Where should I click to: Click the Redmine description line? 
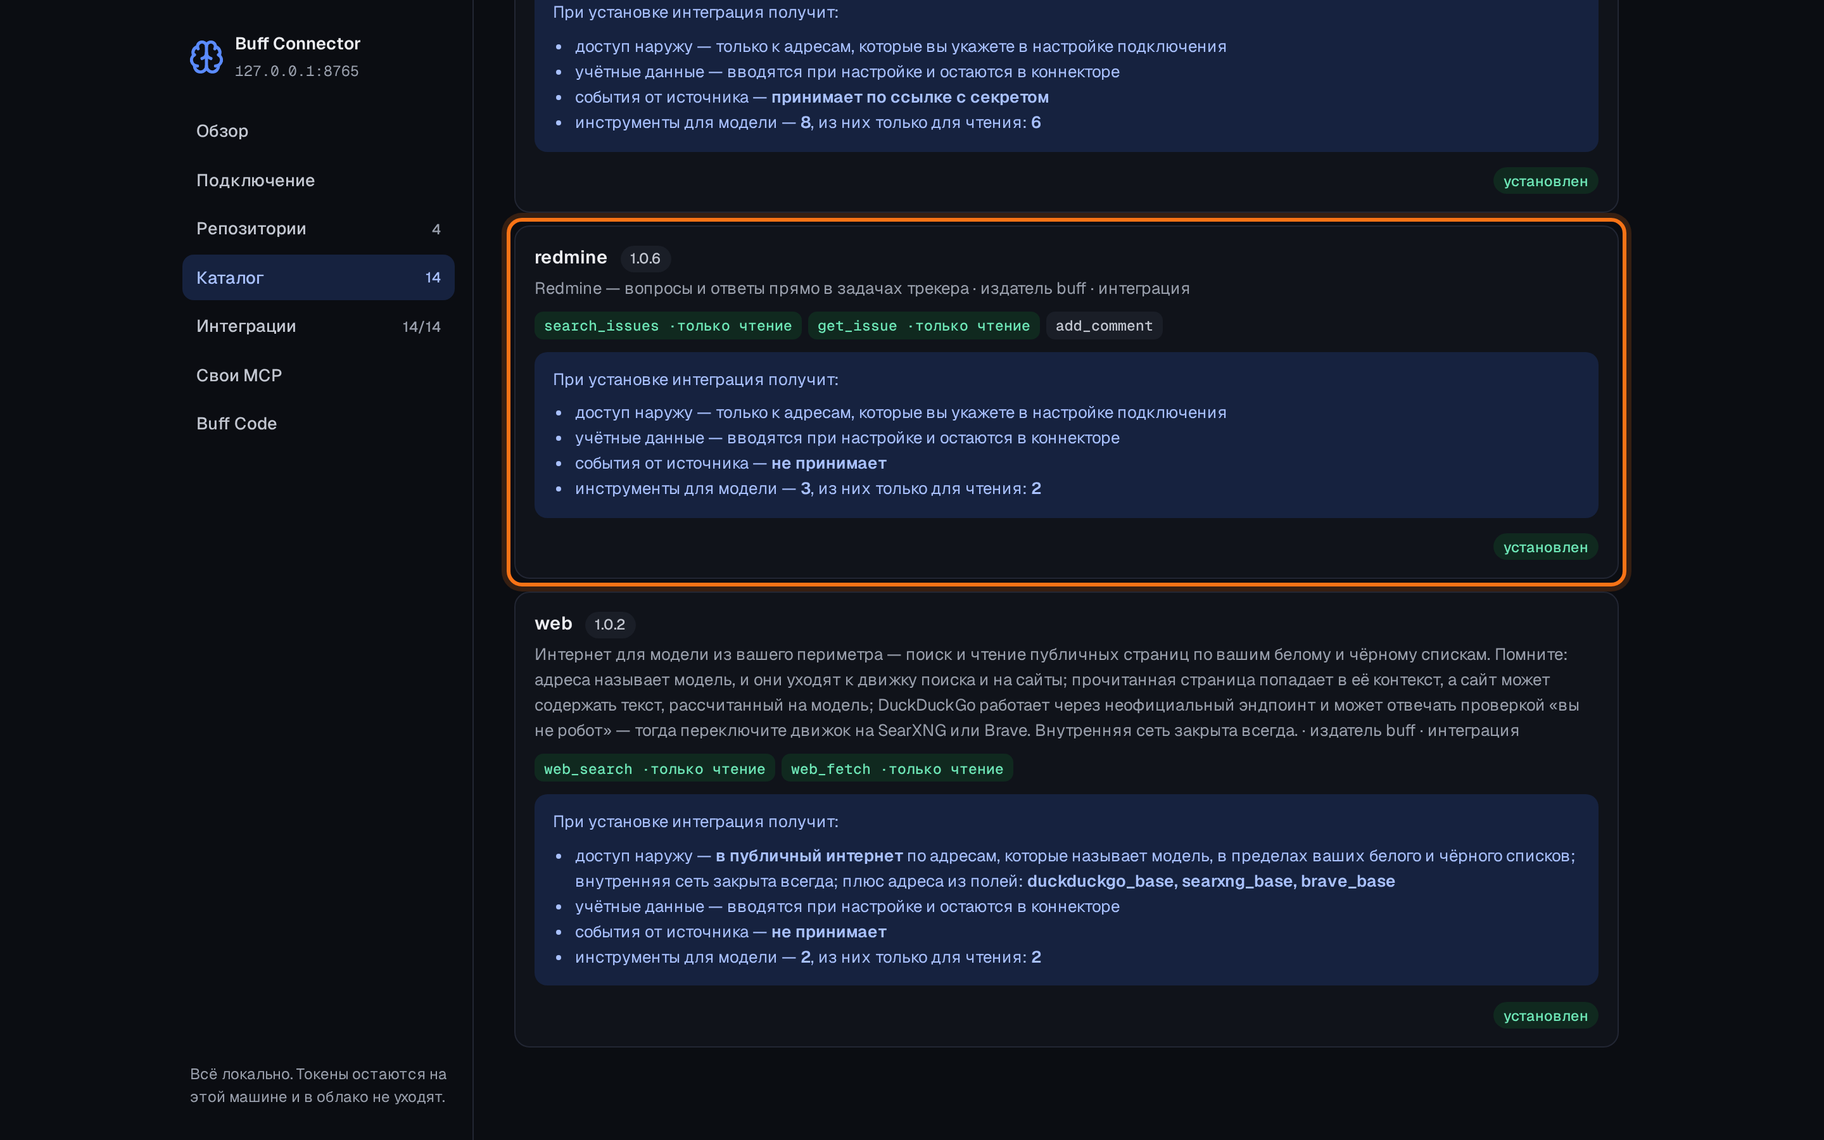(862, 289)
